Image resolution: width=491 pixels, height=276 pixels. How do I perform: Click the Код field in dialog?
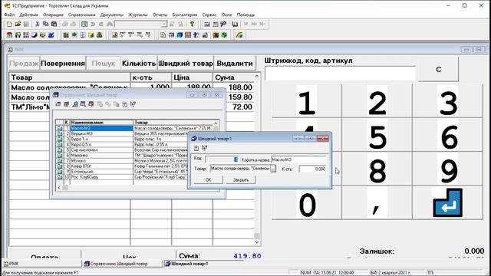[221, 159]
